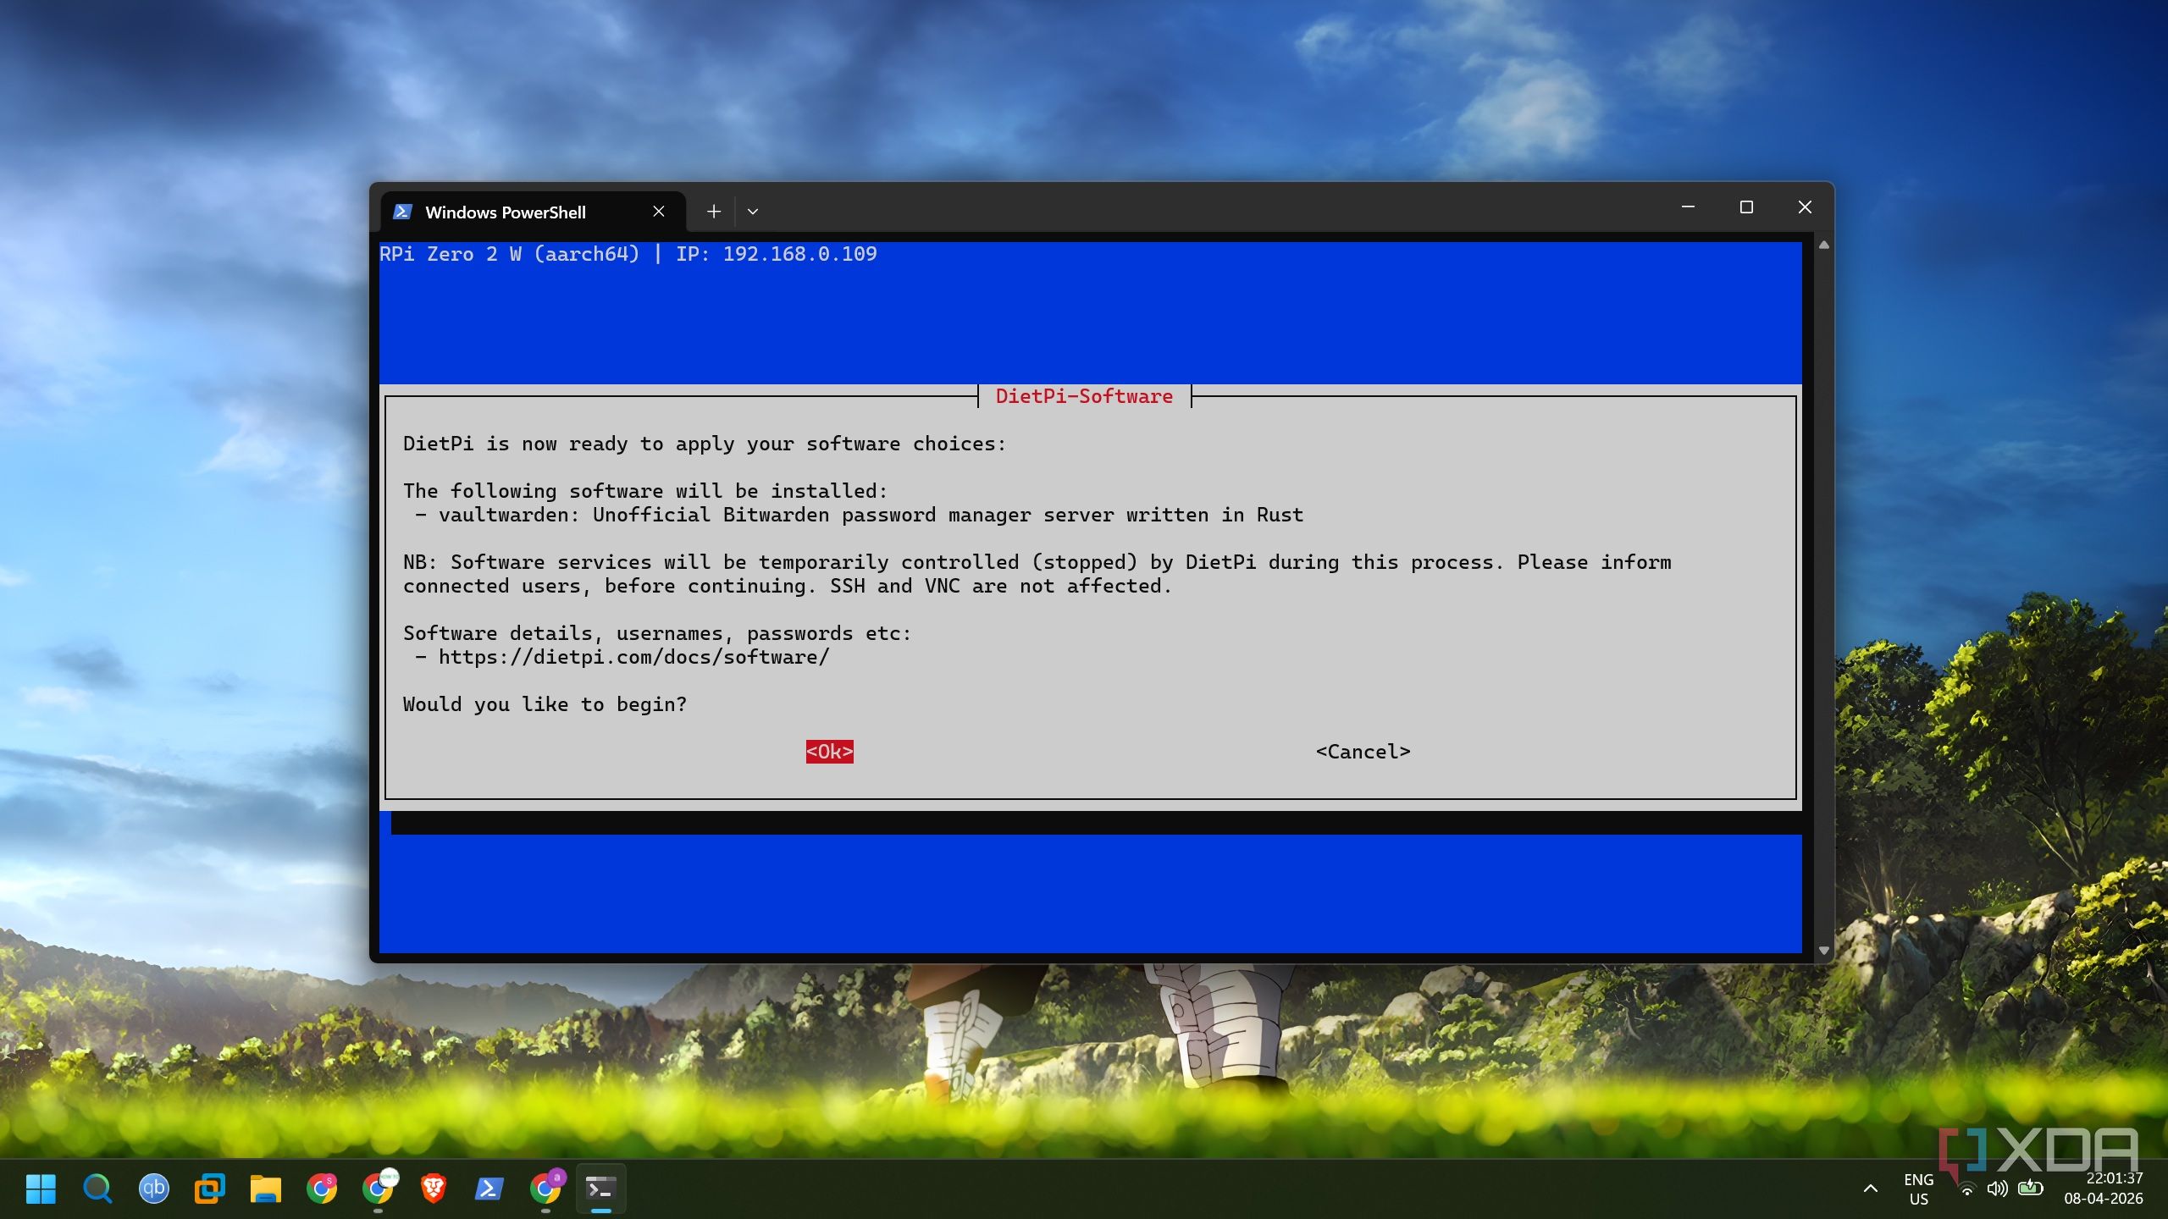2168x1219 pixels.
Task: Minimize the Windows Terminal window
Action: click(x=1688, y=207)
